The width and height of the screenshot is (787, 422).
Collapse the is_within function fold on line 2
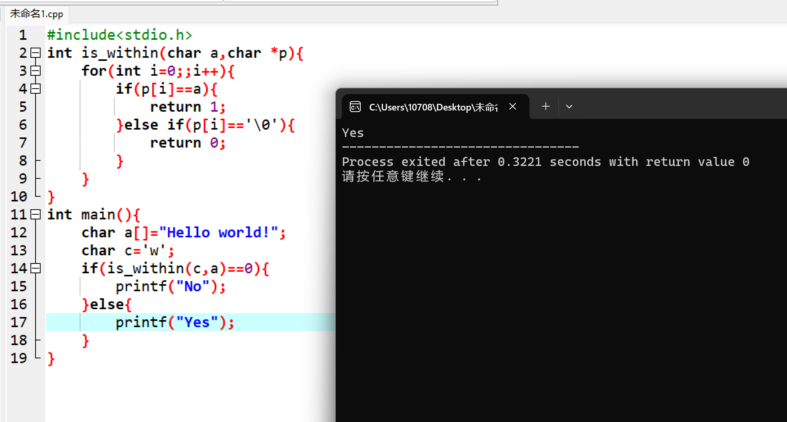point(36,53)
